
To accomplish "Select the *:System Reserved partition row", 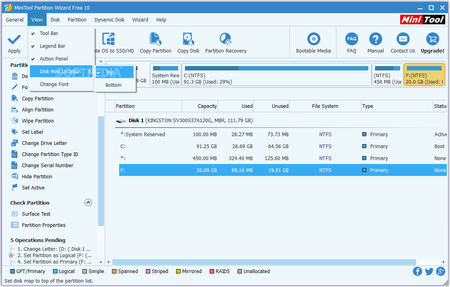I will click(283, 135).
